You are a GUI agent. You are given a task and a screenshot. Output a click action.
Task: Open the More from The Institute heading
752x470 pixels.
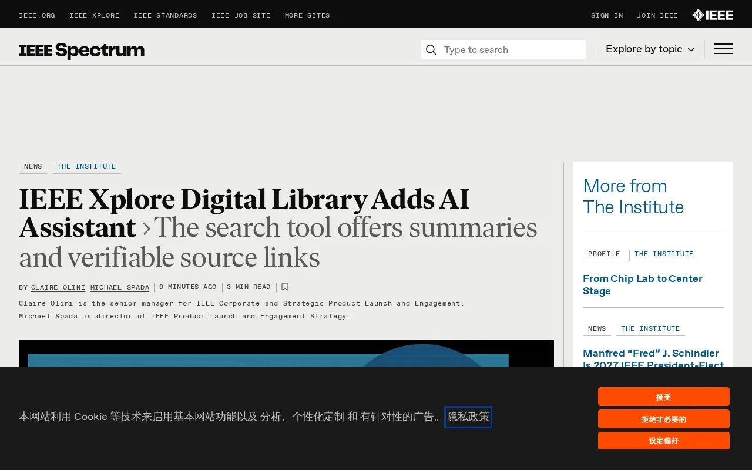click(x=633, y=197)
